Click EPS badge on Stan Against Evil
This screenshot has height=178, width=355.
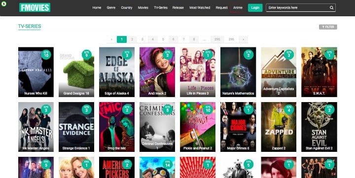coord(329,109)
